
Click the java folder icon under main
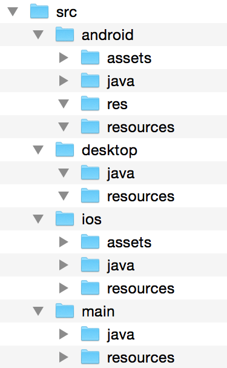[x=90, y=333]
